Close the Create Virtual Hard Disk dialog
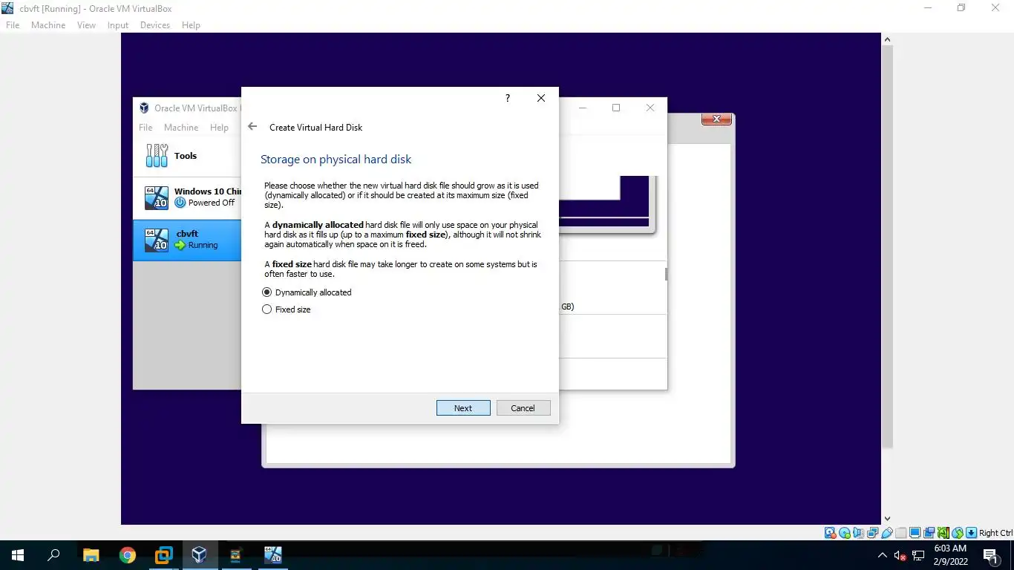Image resolution: width=1014 pixels, height=570 pixels. 541,98
